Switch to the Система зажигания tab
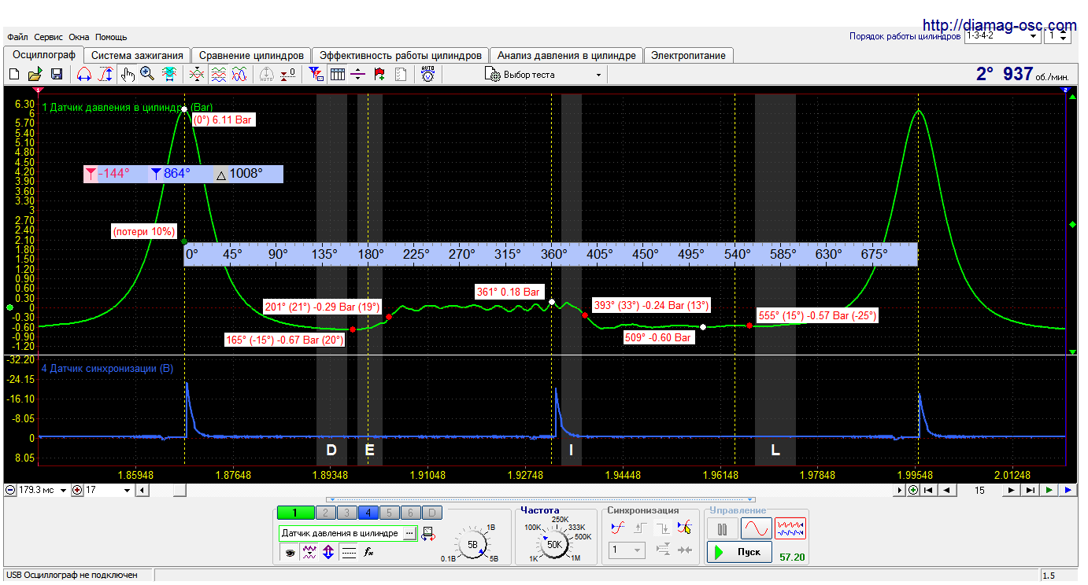Viewport: 1088px width, 585px height. [x=137, y=56]
